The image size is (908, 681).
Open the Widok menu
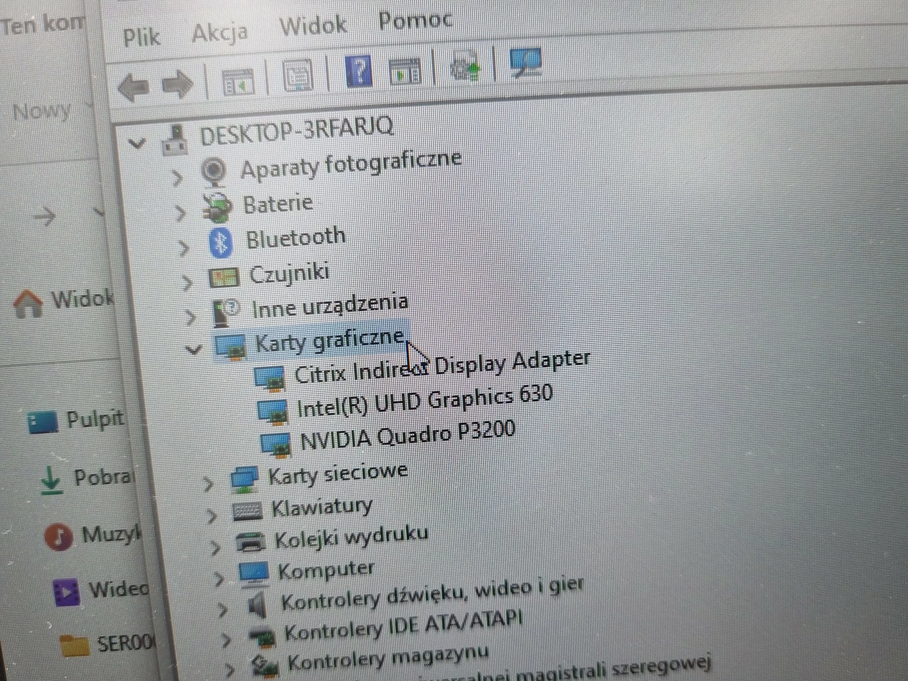[x=313, y=26]
